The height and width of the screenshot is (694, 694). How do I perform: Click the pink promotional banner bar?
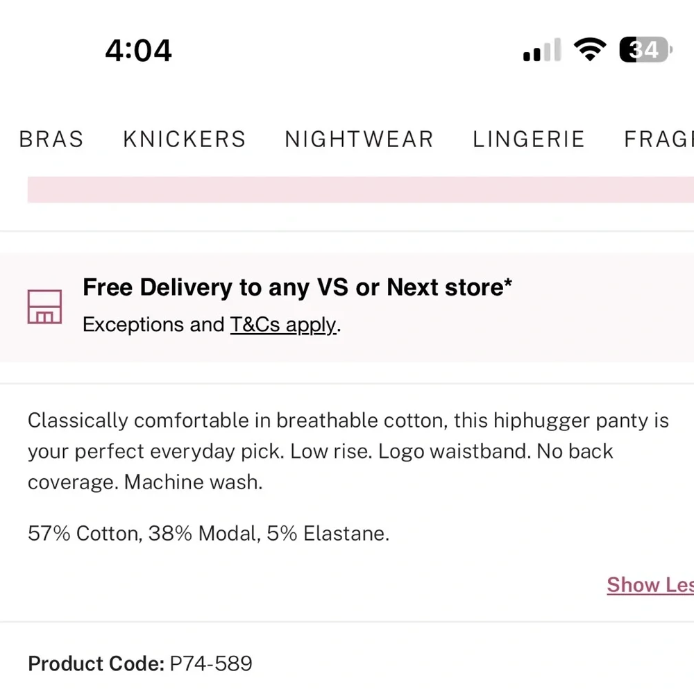pyautogui.click(x=361, y=189)
